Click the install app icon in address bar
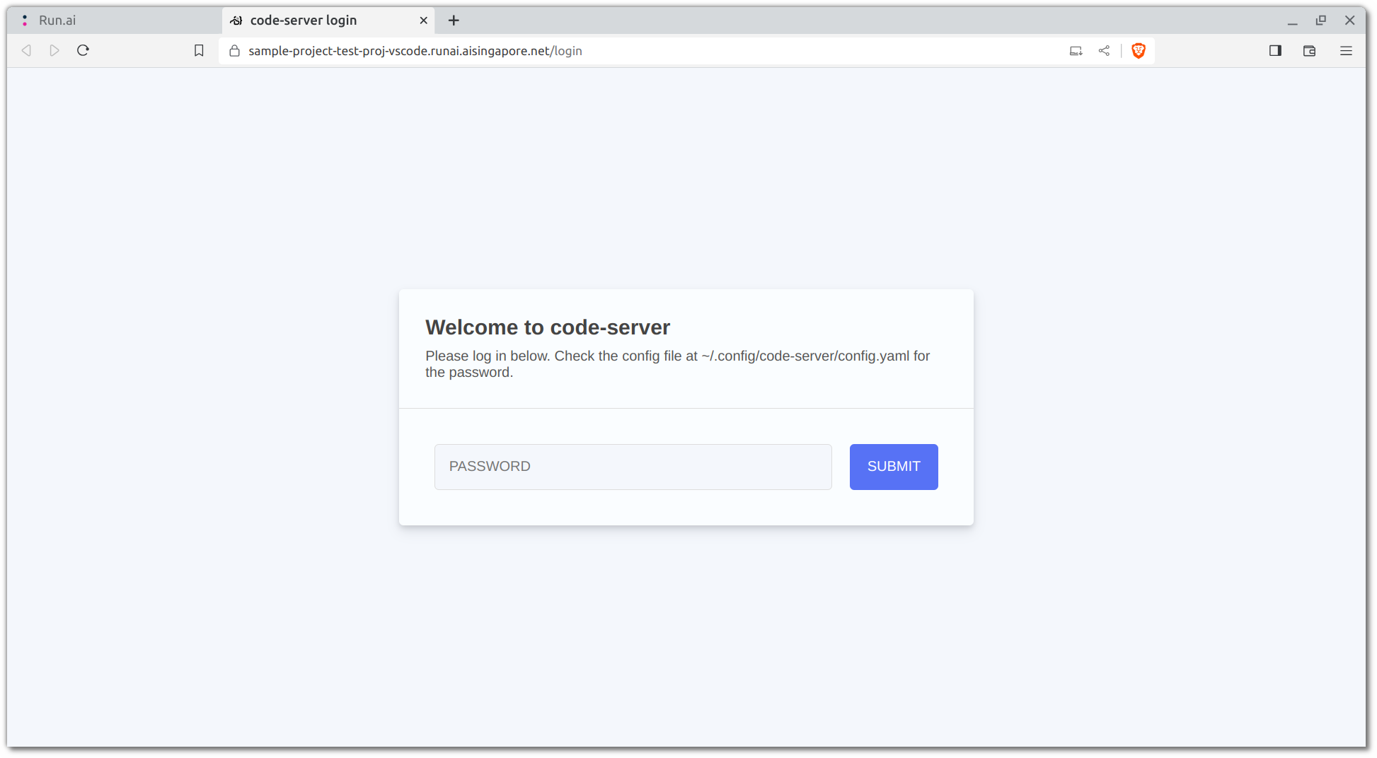This screenshot has height=758, width=1377. (1076, 51)
